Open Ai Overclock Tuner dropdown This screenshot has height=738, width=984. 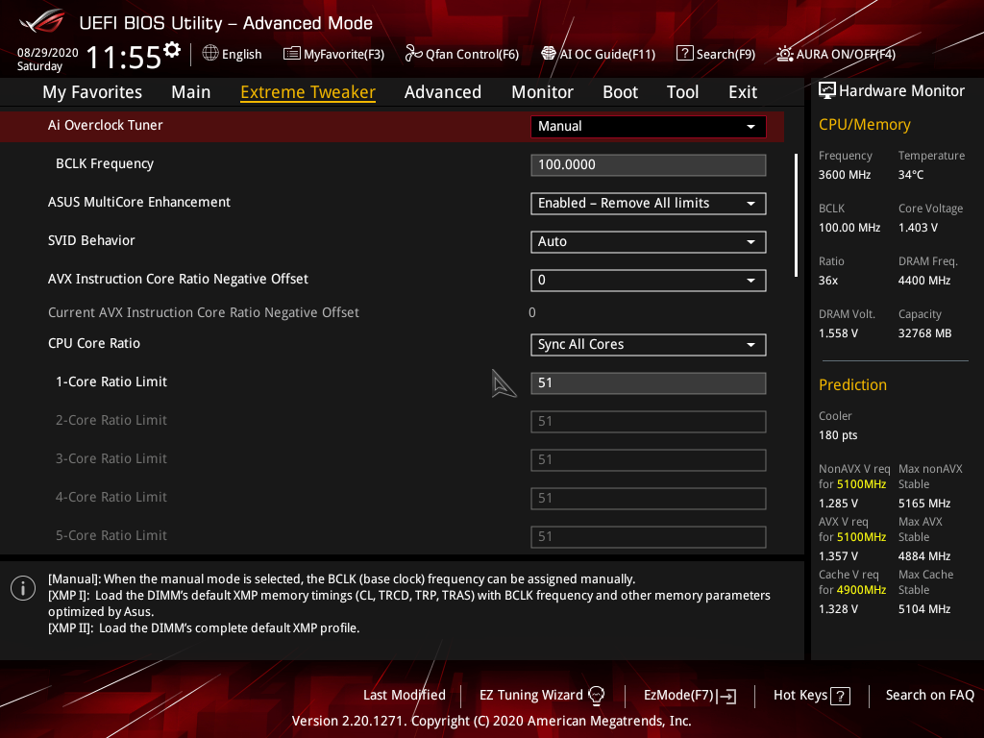pos(649,126)
